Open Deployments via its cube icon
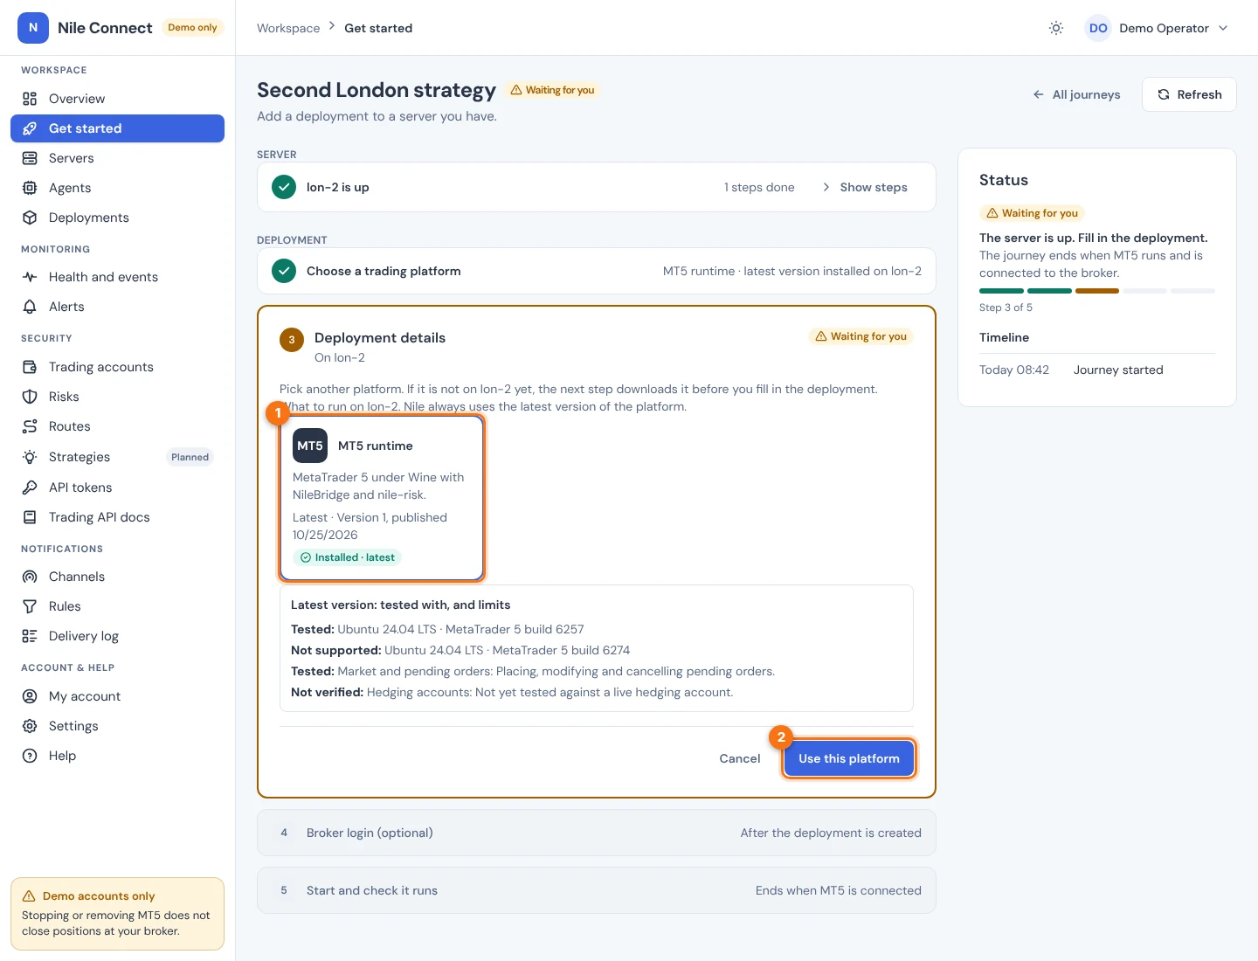Image resolution: width=1258 pixels, height=961 pixels. 30,218
